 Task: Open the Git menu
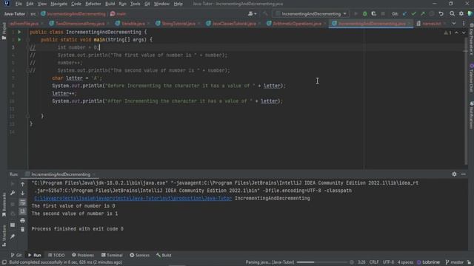coord(147,4)
